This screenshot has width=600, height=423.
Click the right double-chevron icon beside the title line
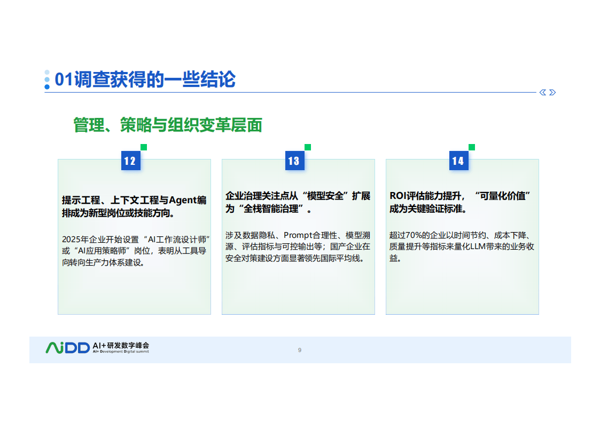[x=552, y=92]
